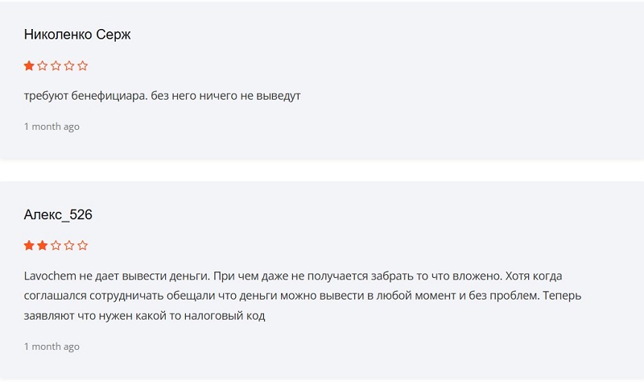Open the reviewer name Николенко Серж
The height and width of the screenshot is (382, 644).
(x=77, y=35)
